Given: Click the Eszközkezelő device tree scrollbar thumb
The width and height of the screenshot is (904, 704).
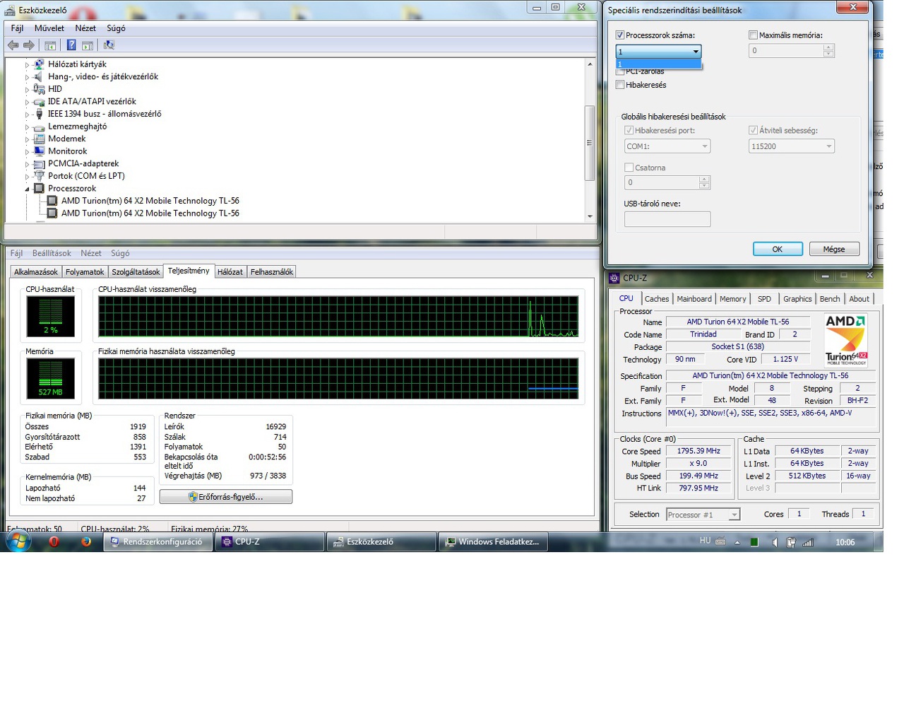Looking at the screenshot, I should [590, 143].
